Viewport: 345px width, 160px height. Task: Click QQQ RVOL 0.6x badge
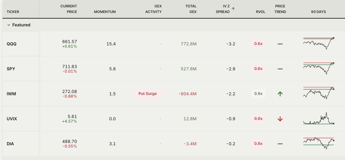pyautogui.click(x=258, y=44)
